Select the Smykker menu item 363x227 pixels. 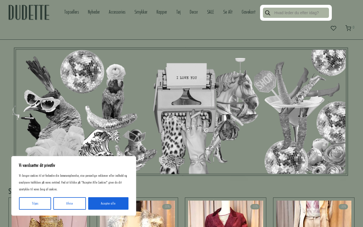click(141, 12)
